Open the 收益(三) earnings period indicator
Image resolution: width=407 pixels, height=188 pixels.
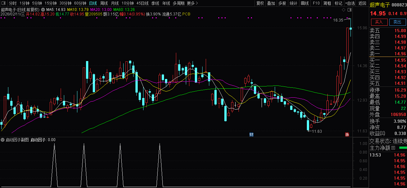point(377,133)
